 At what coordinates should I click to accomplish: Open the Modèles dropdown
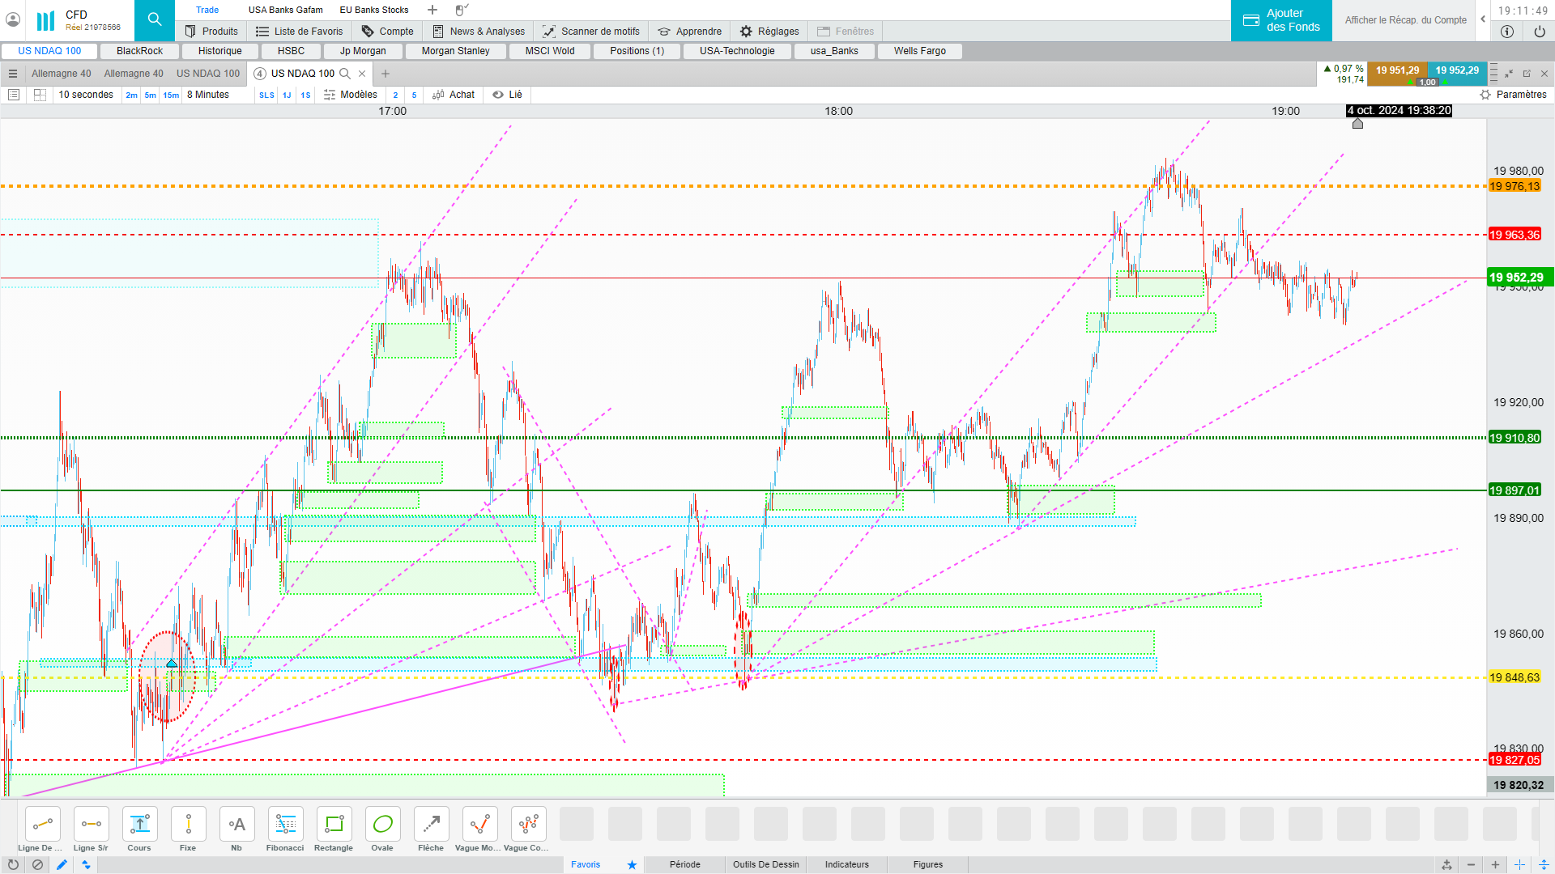coord(351,95)
